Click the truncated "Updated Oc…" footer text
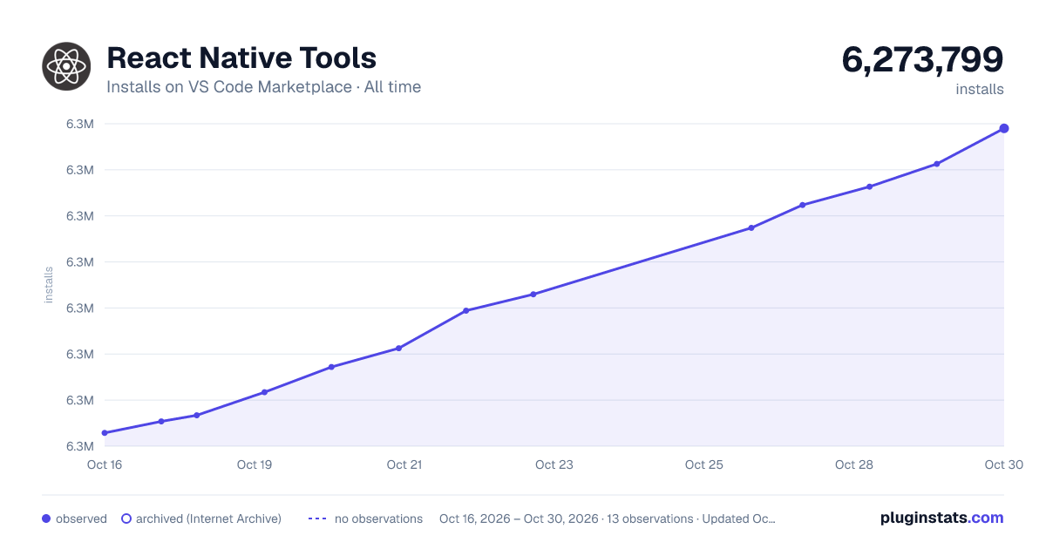1046x549 pixels. (x=738, y=518)
